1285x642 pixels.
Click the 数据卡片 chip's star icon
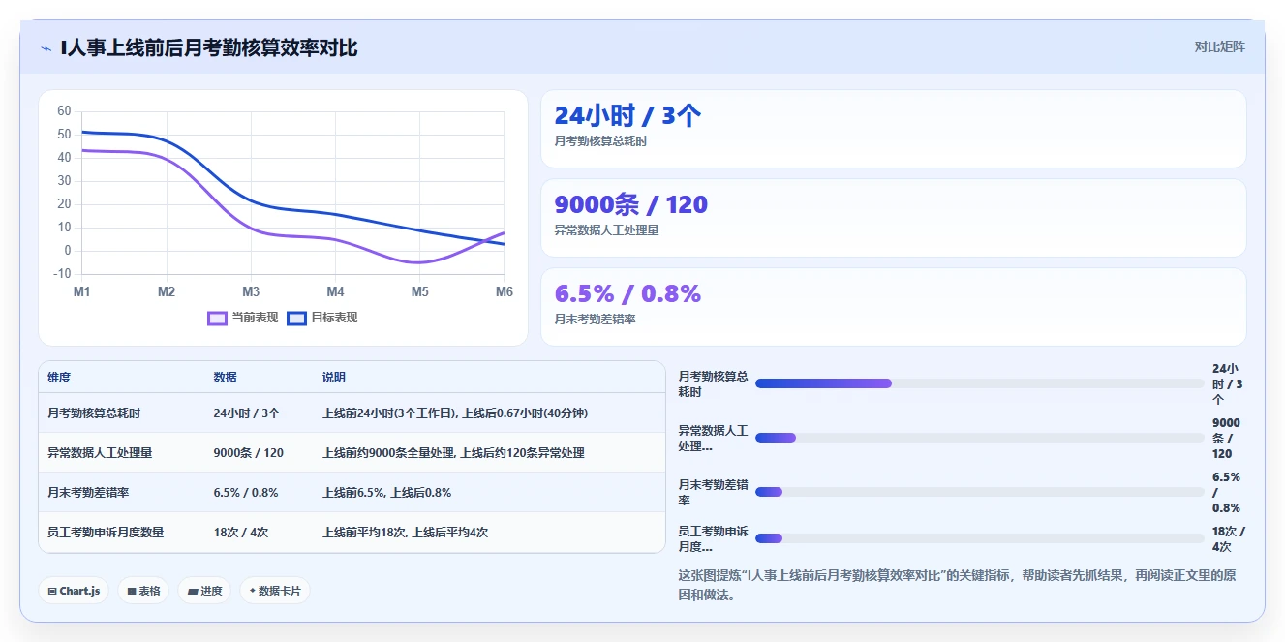tap(252, 591)
